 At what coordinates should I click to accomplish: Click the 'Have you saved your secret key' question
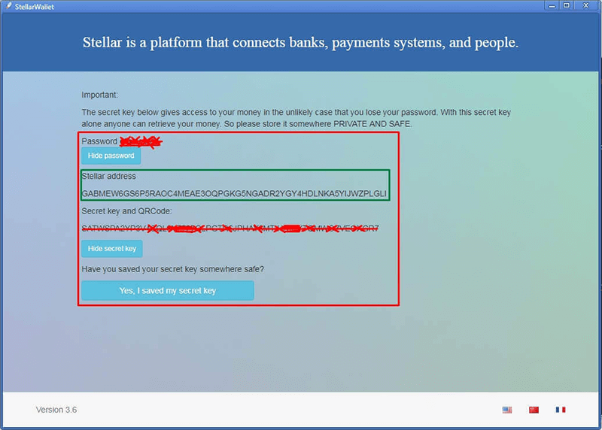(173, 269)
